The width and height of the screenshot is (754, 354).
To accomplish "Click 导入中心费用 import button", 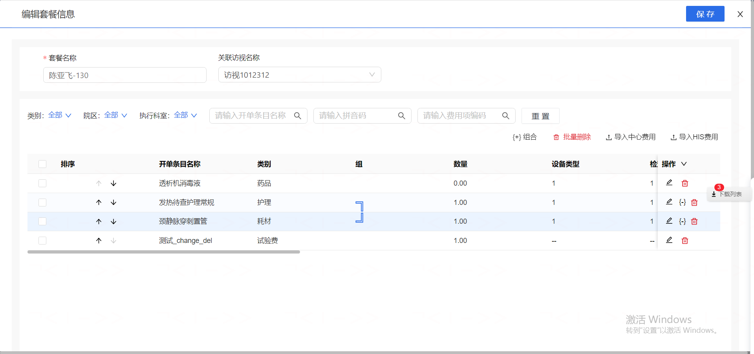I will click(631, 137).
